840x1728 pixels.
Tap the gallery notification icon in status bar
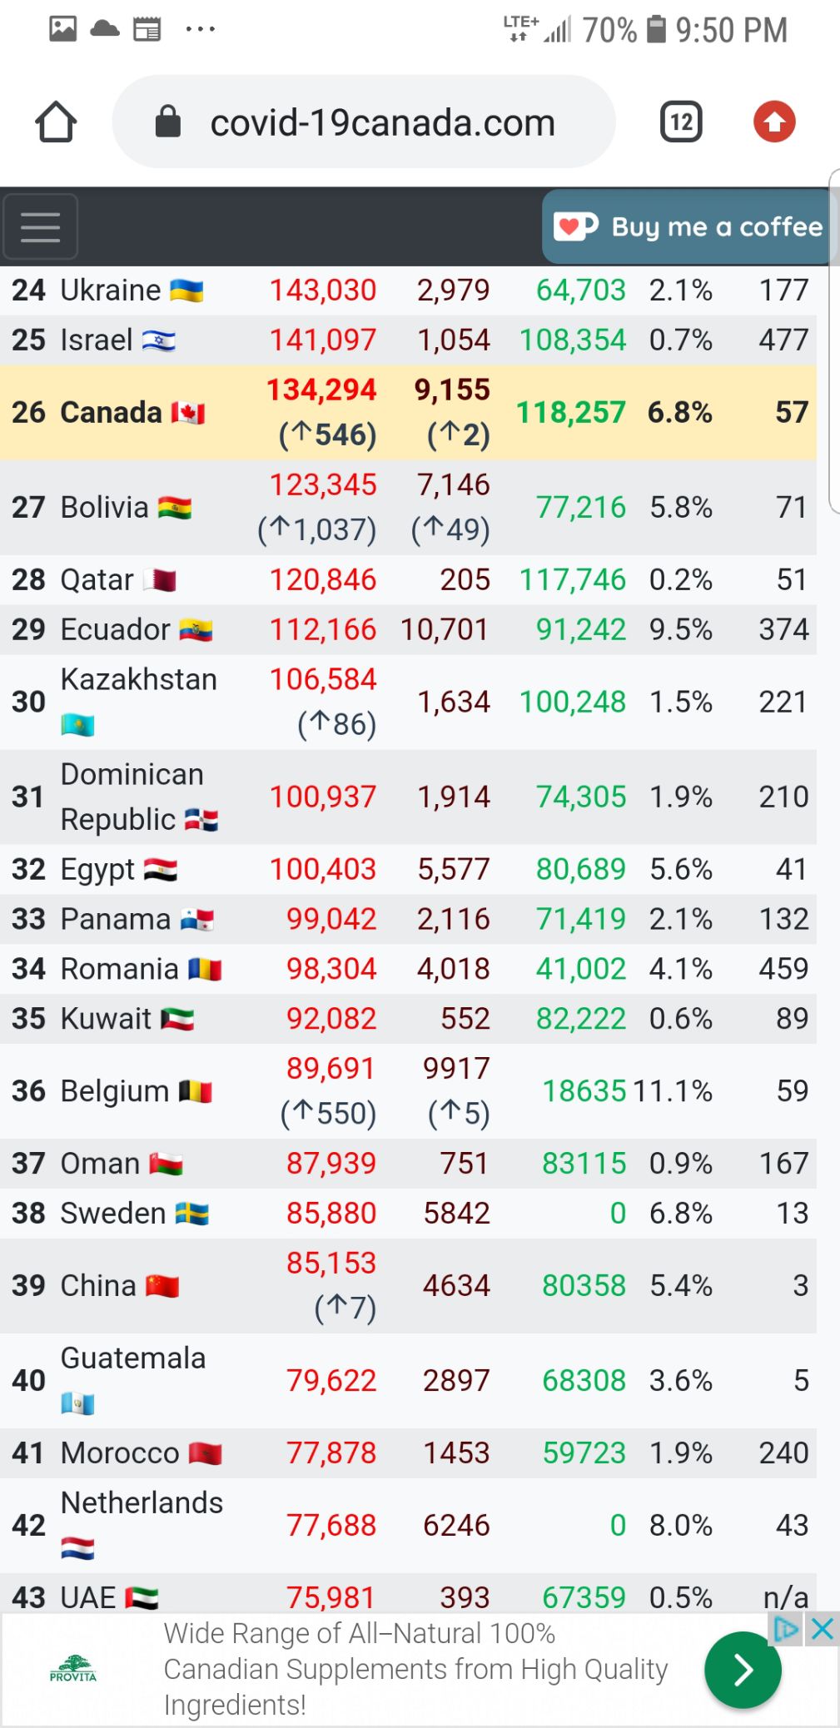[62, 29]
